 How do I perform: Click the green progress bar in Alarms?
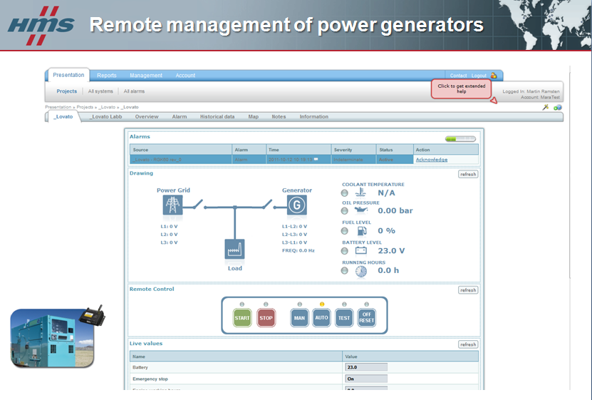460,139
